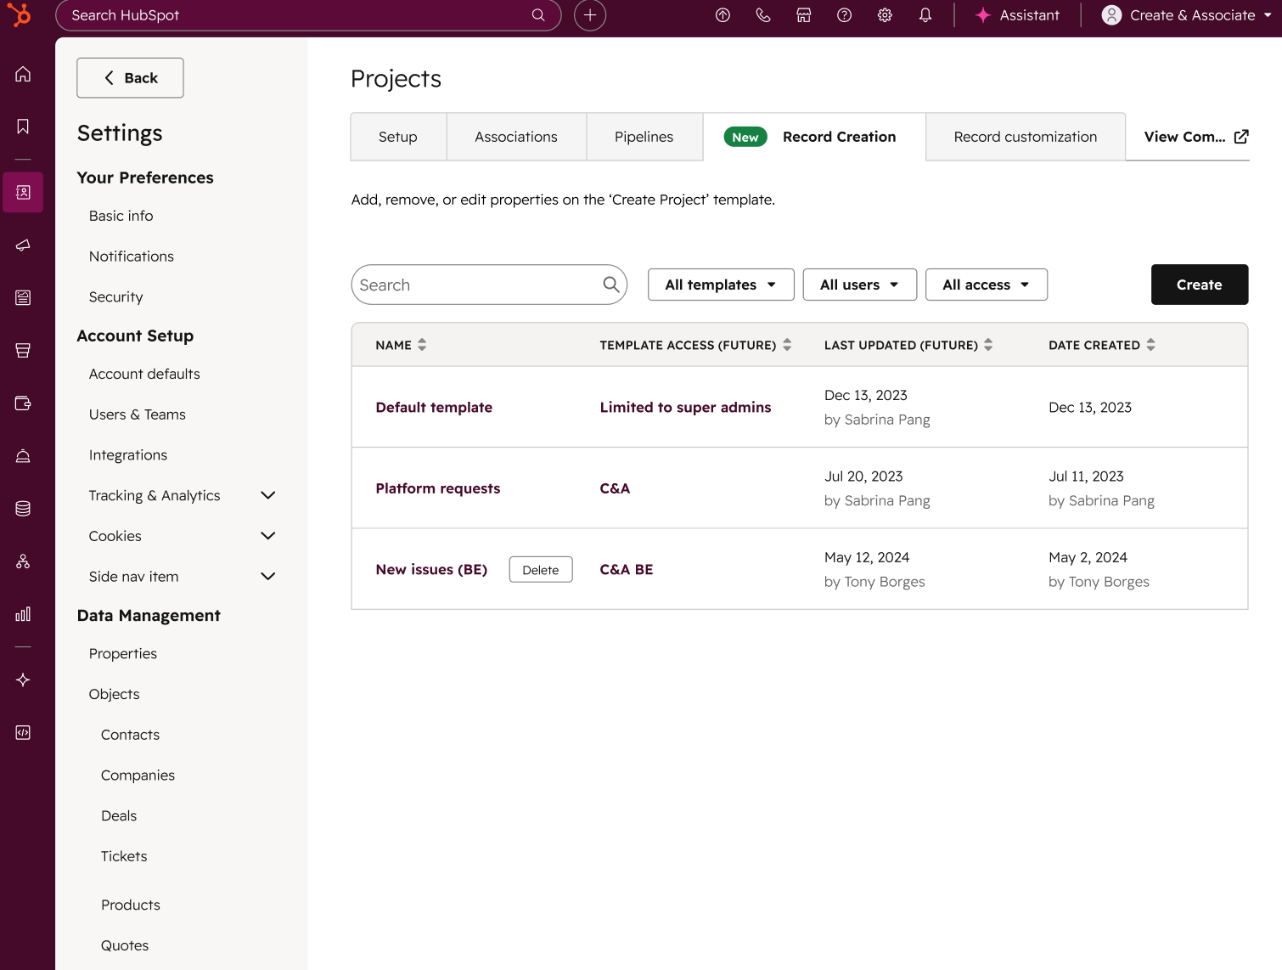Click the C&A BE access link
The image size is (1282, 970).
pos(627,570)
